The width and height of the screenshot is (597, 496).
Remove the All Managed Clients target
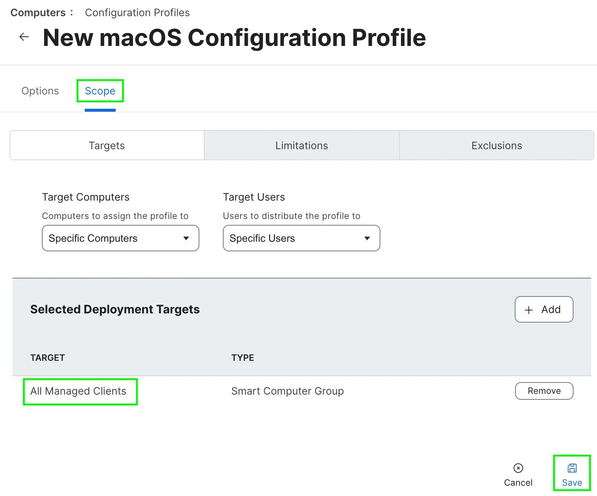pos(544,391)
